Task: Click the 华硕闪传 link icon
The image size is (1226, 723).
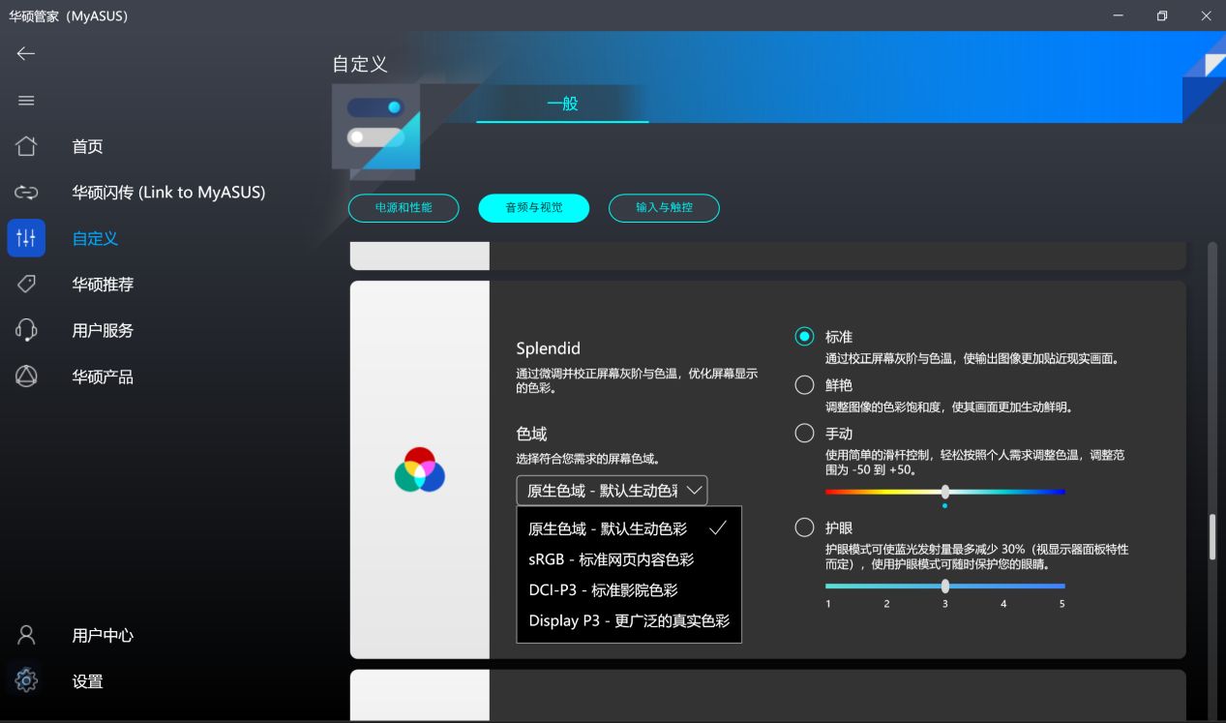Action: click(x=26, y=193)
